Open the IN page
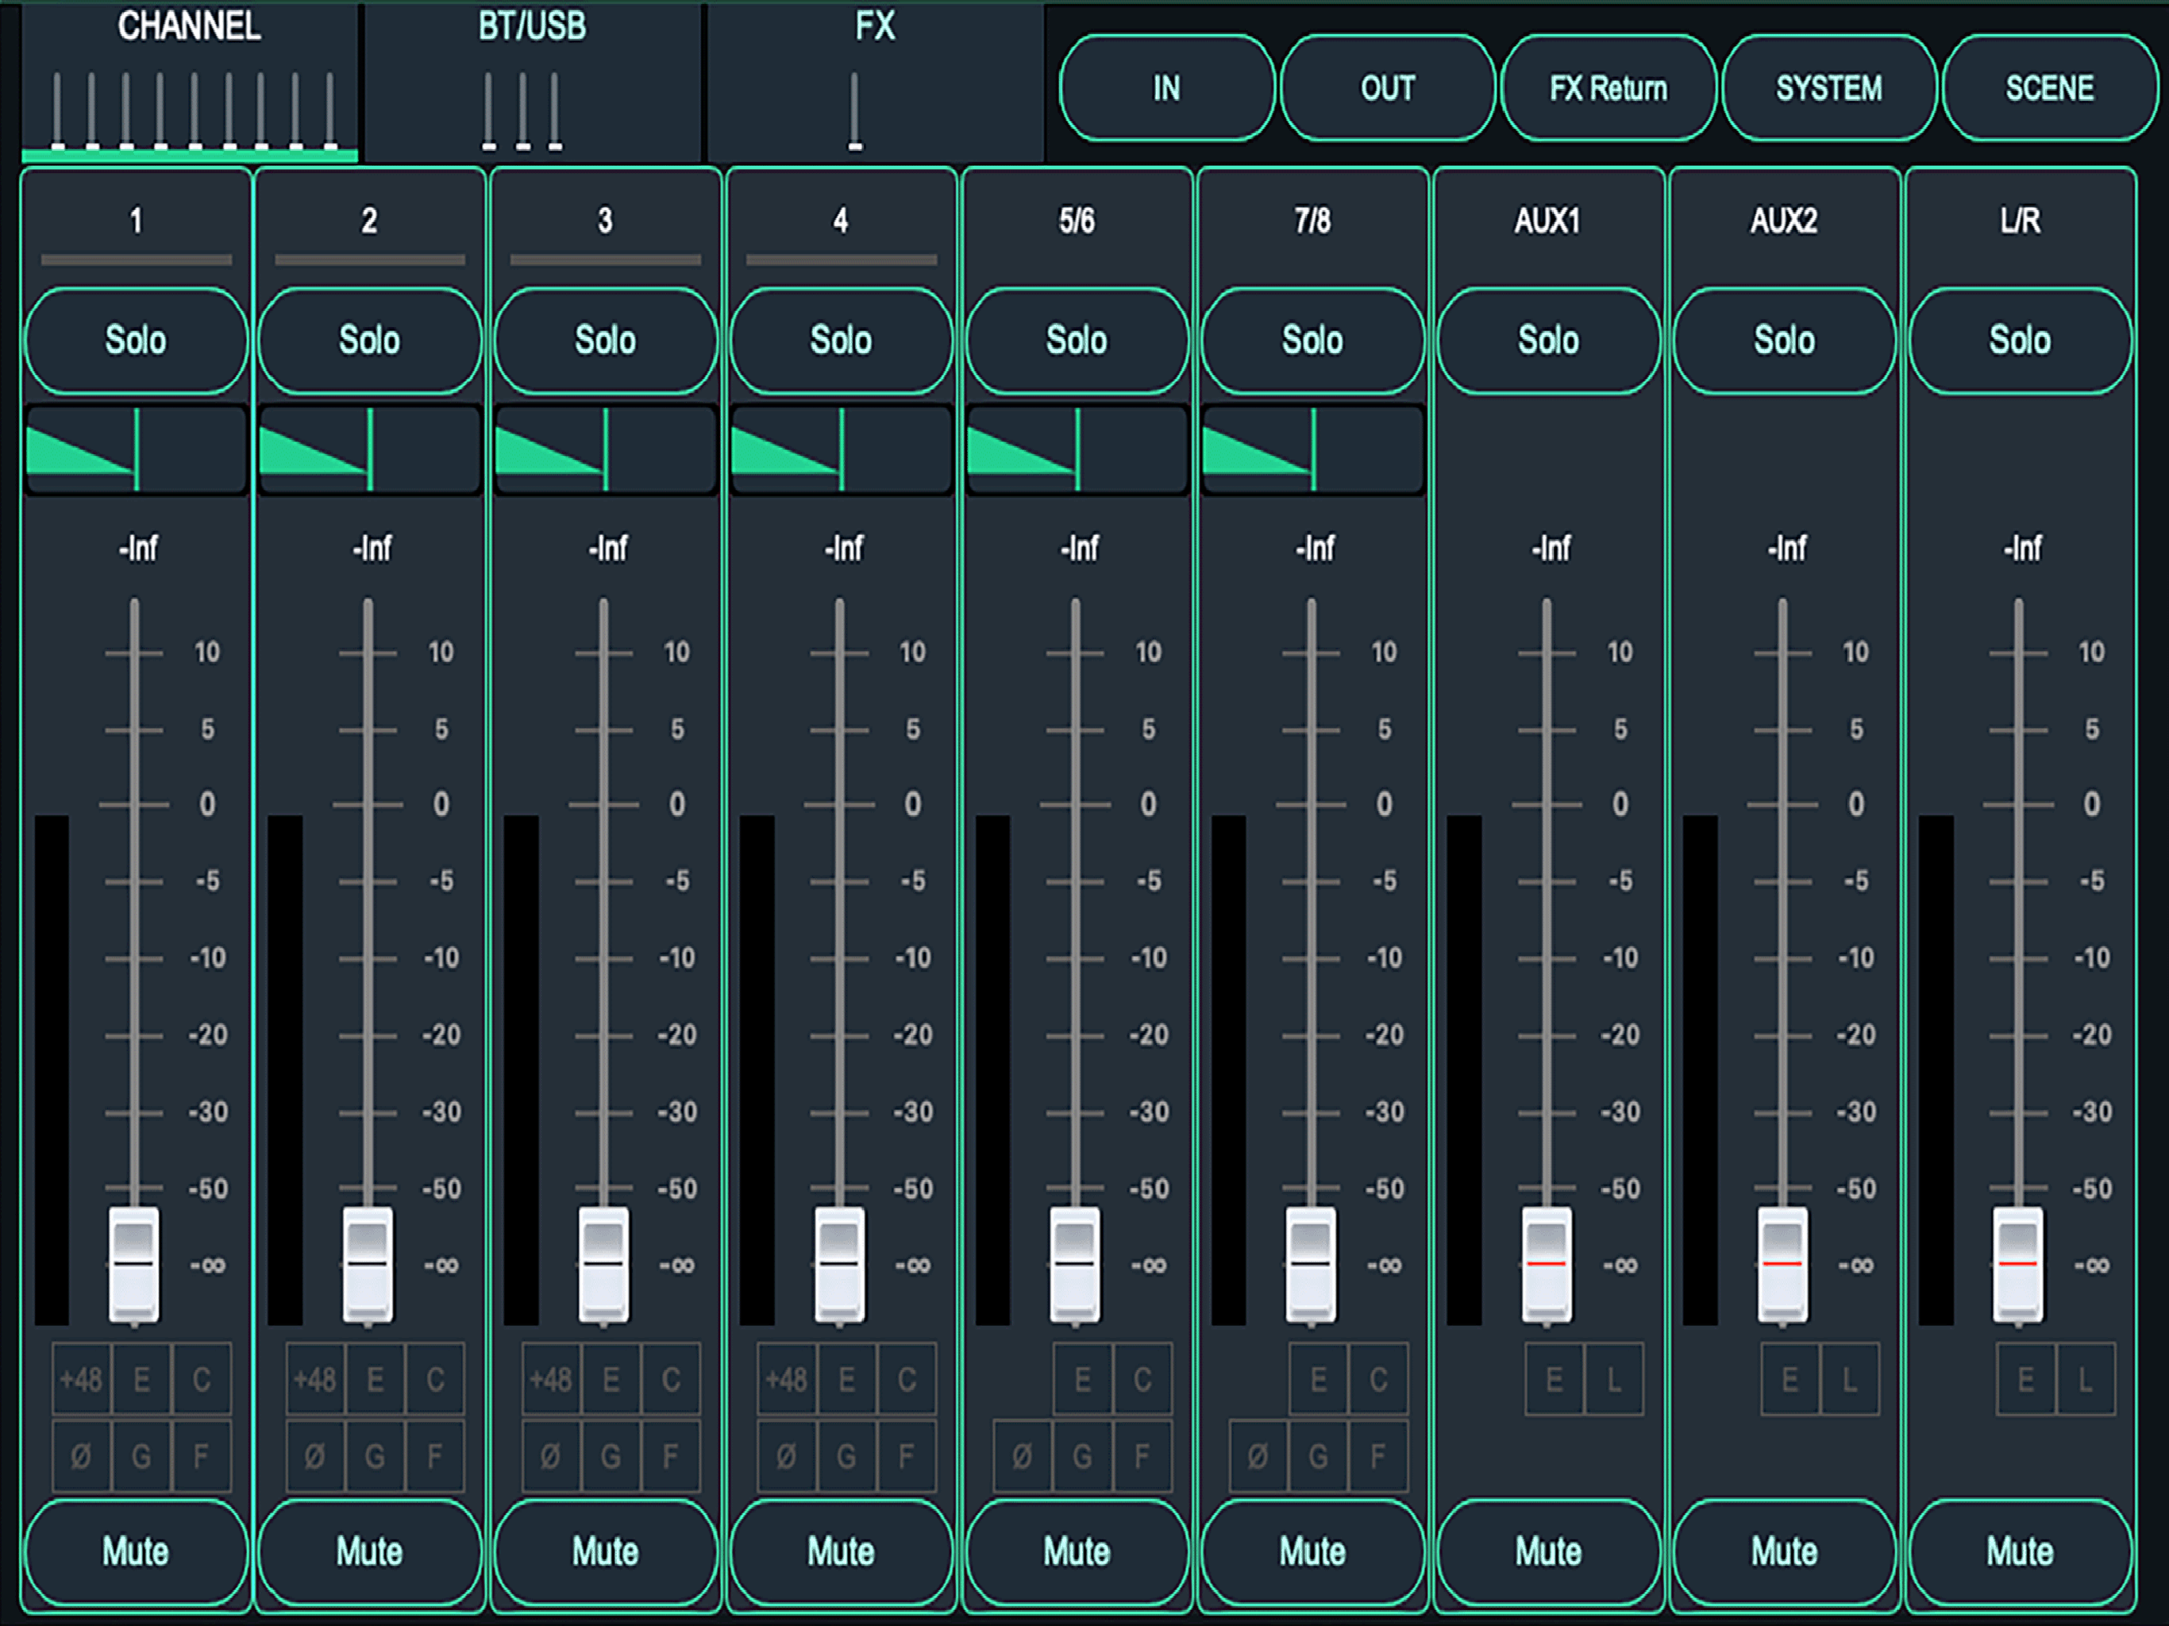2169x1626 pixels. 1167,88
